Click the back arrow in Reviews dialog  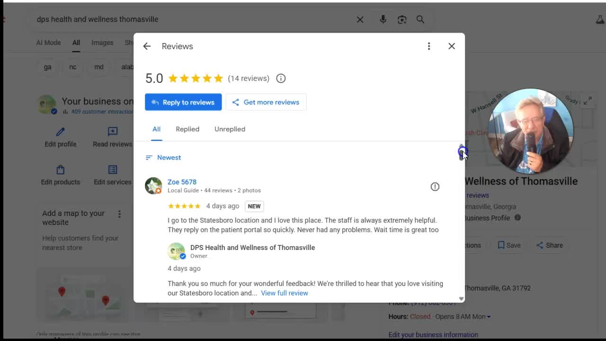(x=147, y=46)
